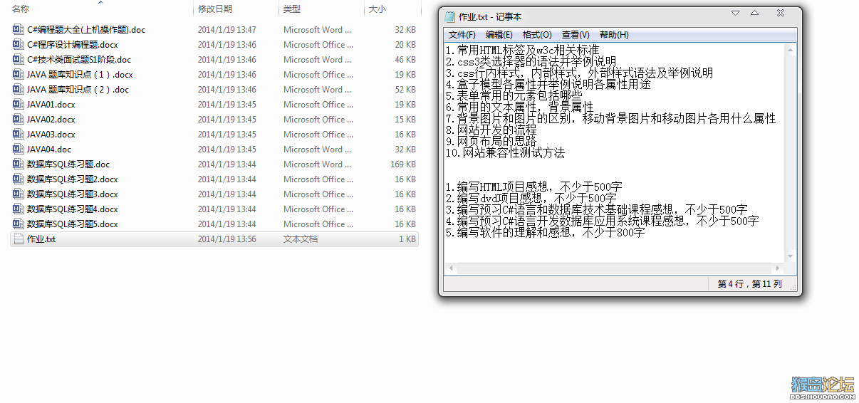This screenshot has height=403, width=859.
Task: Click Word icon of JAVA04.doc
Action: point(19,150)
